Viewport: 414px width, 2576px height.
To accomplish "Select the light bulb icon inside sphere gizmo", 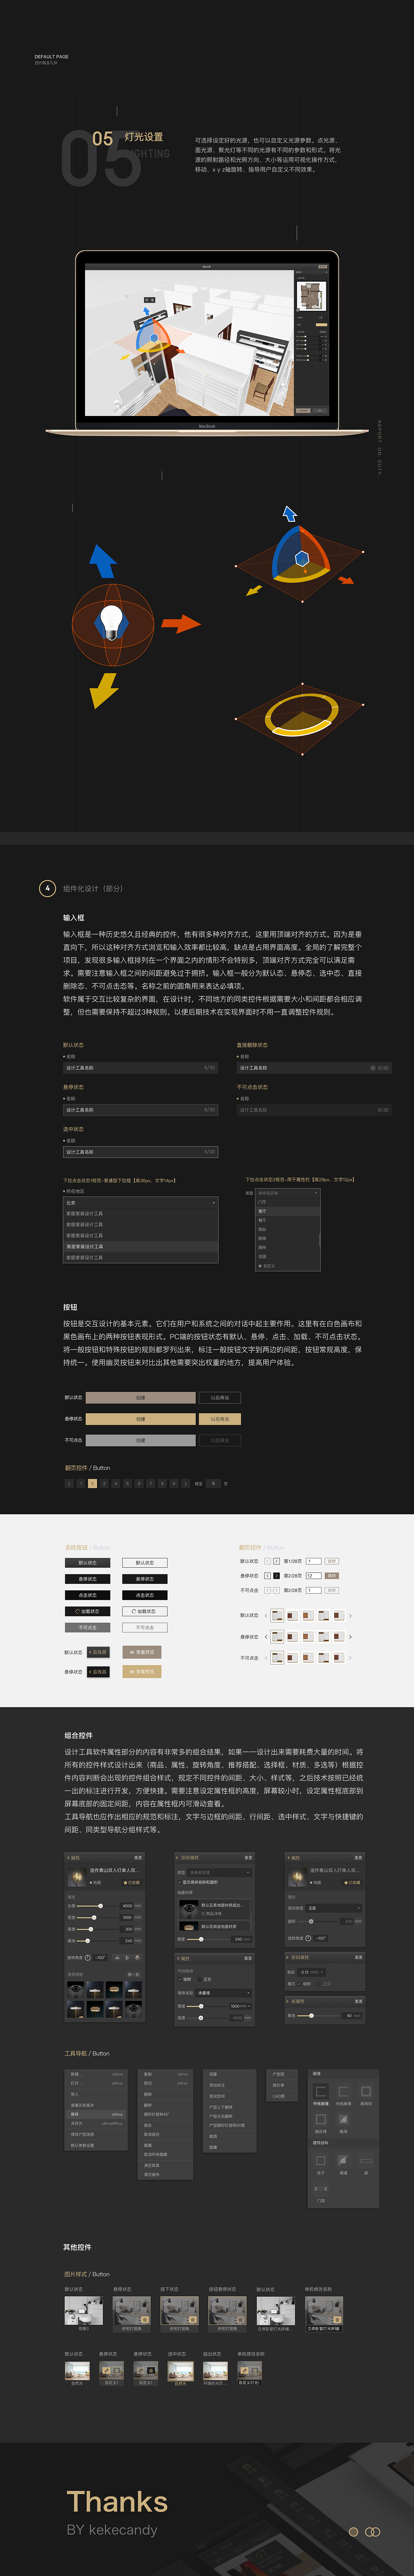I will tap(112, 623).
